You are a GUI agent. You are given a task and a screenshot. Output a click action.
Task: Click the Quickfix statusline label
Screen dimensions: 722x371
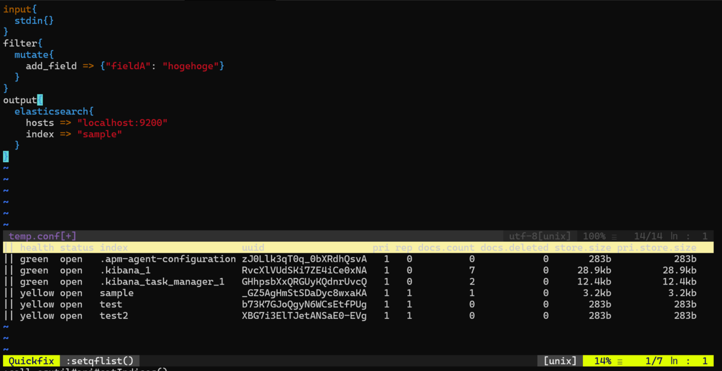31,361
